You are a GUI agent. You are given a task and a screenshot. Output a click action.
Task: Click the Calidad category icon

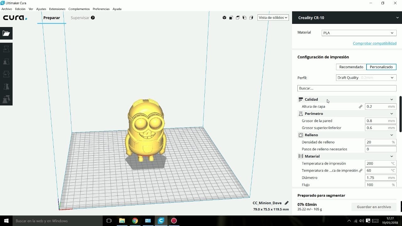[x=301, y=100]
